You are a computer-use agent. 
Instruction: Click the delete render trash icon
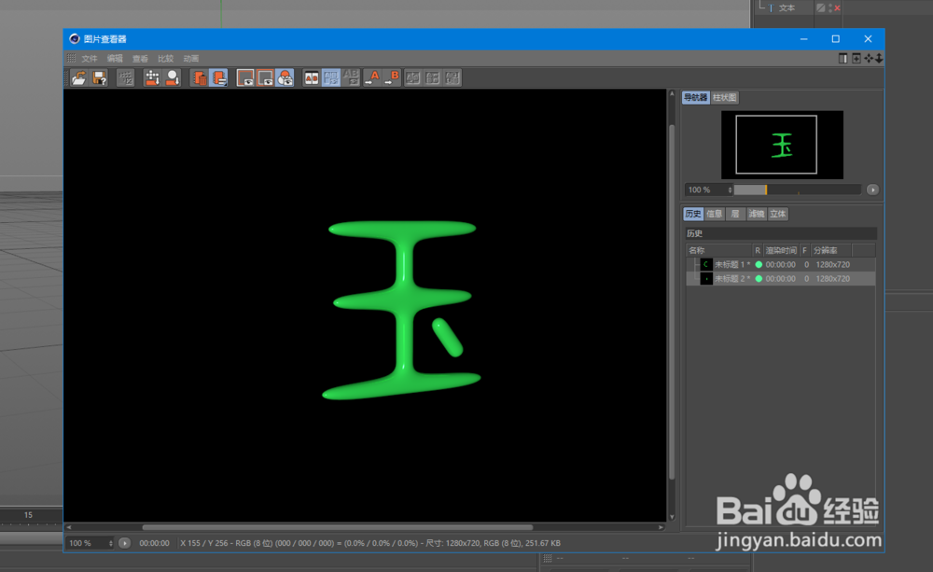pos(201,77)
